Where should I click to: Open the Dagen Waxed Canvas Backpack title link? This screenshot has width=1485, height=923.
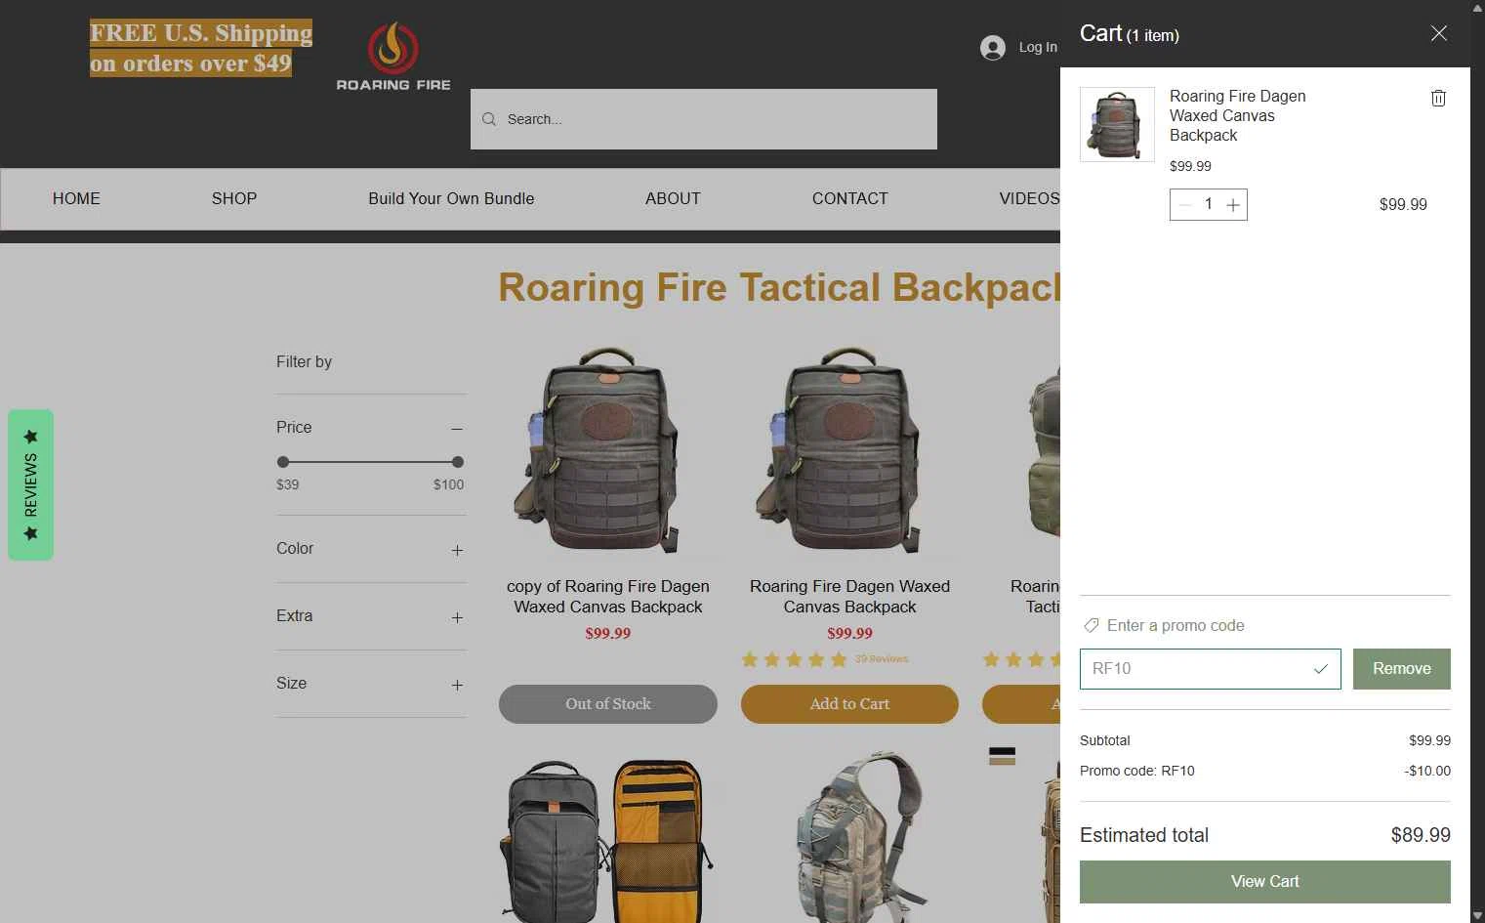tap(849, 597)
